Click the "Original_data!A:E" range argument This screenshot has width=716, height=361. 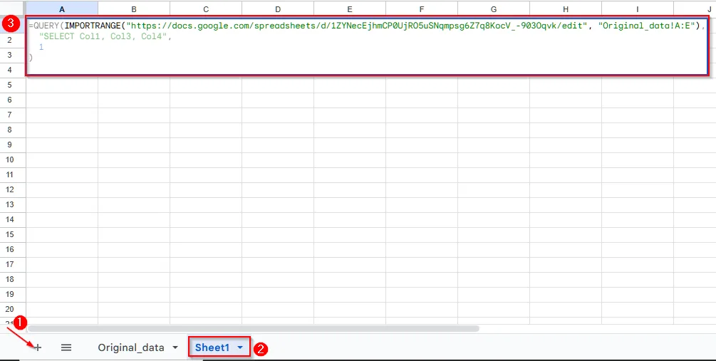[x=647, y=26]
